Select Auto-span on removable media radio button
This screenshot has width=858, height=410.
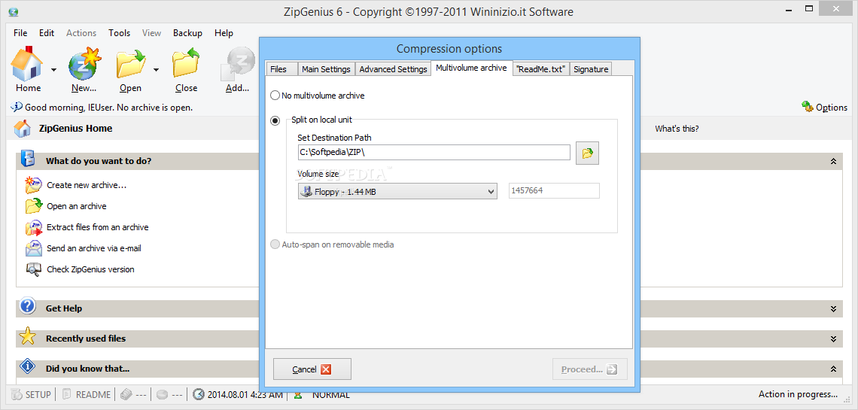[275, 244]
